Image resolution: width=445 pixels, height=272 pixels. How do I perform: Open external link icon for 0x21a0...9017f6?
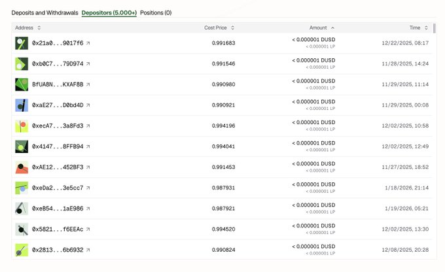88,43
